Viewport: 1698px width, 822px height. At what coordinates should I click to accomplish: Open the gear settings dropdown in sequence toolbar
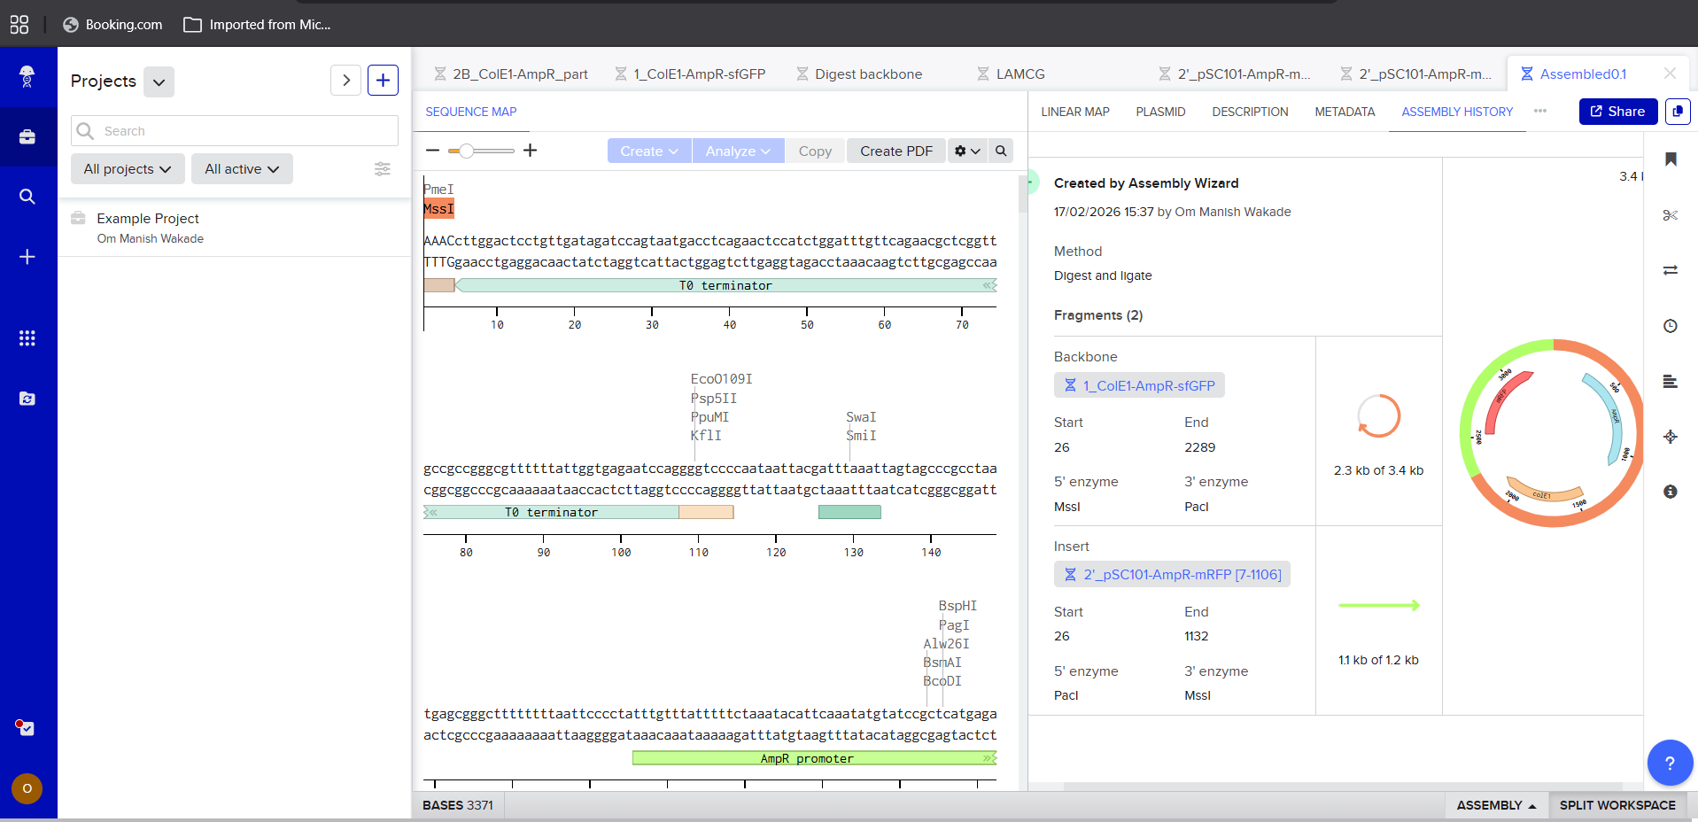click(967, 151)
